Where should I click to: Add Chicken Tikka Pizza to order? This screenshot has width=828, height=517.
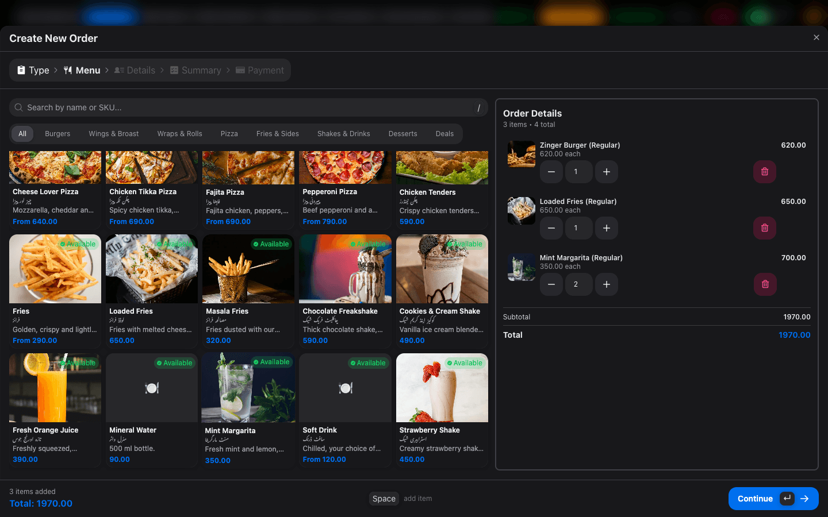152,190
